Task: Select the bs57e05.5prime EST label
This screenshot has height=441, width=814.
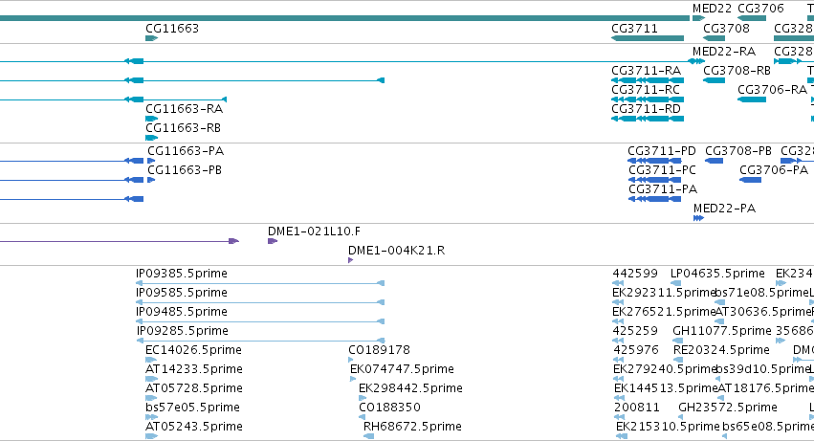Action: [x=192, y=408]
